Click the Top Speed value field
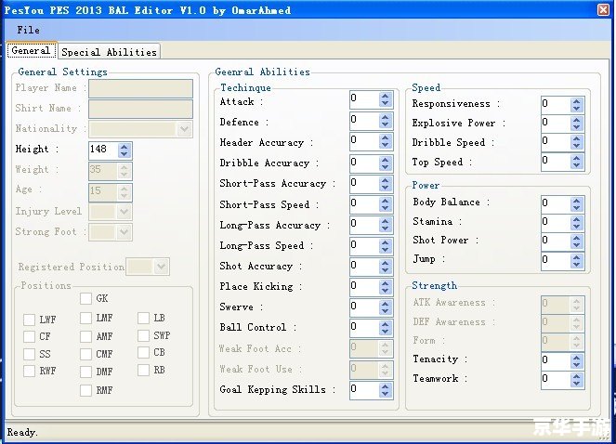Image resolution: width=616 pixels, height=444 pixels. click(x=556, y=162)
